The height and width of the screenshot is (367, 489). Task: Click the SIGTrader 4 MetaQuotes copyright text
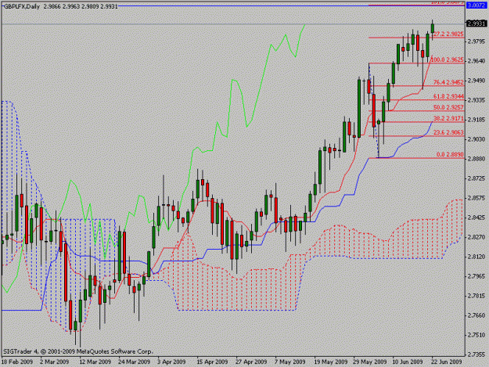(78, 351)
